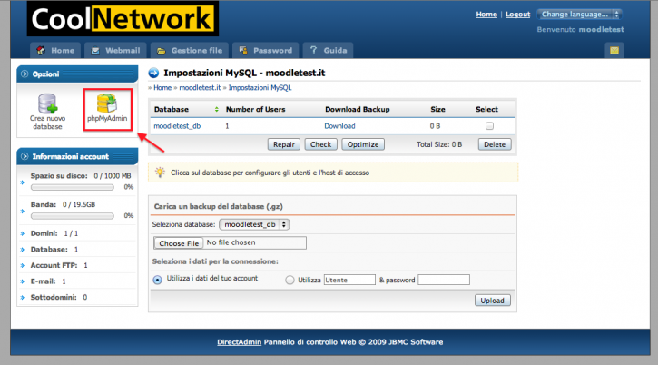
Task: Click the blue arrow icon beside Impostazioni MySQL title
Action: [x=153, y=73]
